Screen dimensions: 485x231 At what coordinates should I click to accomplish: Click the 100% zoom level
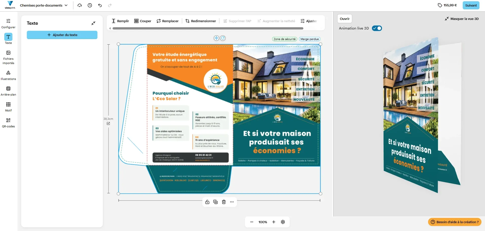263,222
